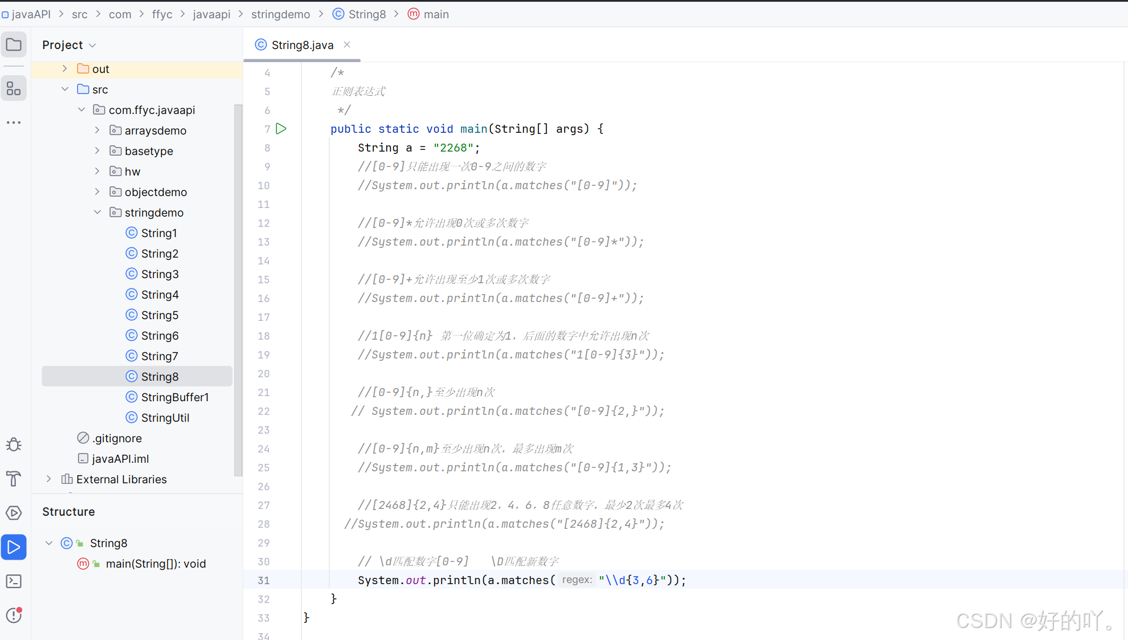
Task: Open the Debug tool window bug icon
Action: click(14, 445)
